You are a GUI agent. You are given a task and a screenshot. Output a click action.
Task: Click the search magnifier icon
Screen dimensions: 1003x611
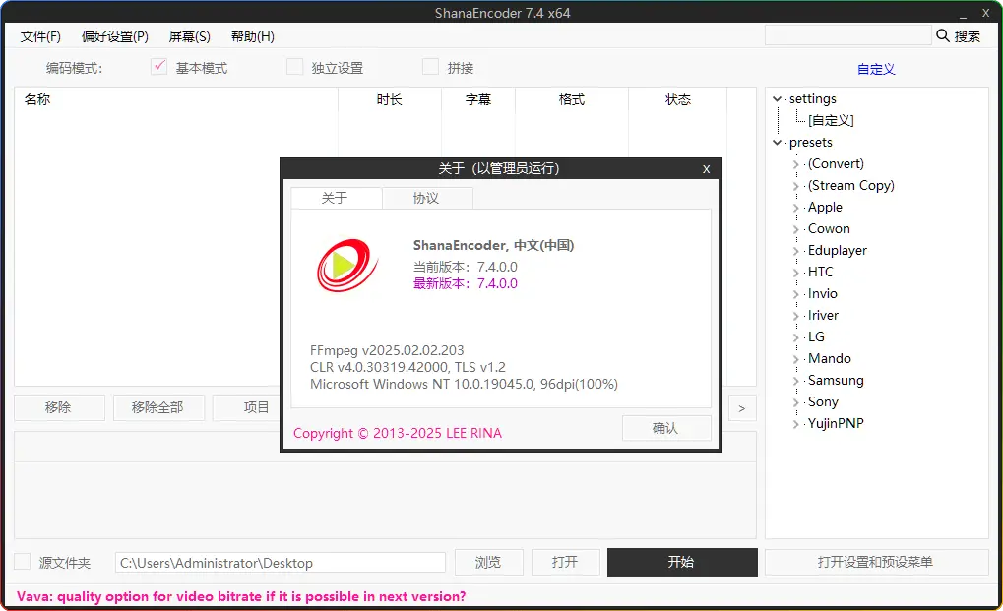(942, 35)
